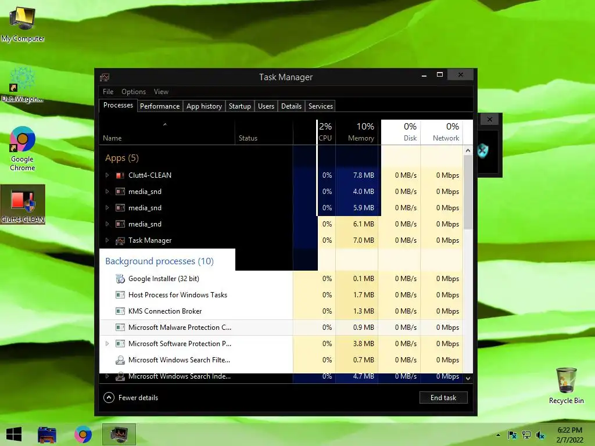Click the muted volume tray icon
Screen dimensions: 595x446
(540, 435)
